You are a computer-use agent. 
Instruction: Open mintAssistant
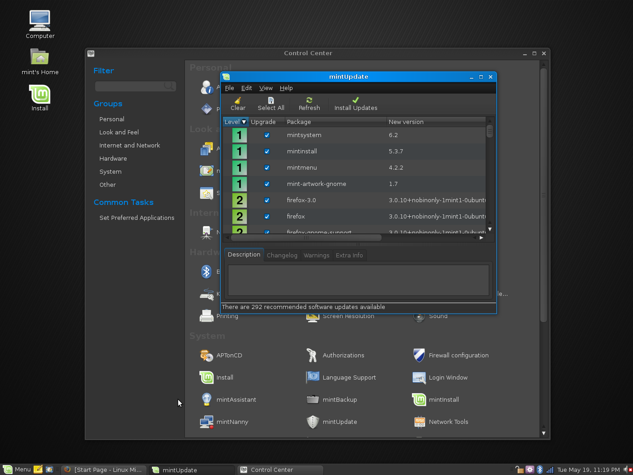(228, 400)
